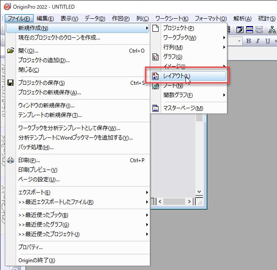The height and width of the screenshot is (270, 277).
Task: Open the 作図(P) menu
Action: [121, 18]
